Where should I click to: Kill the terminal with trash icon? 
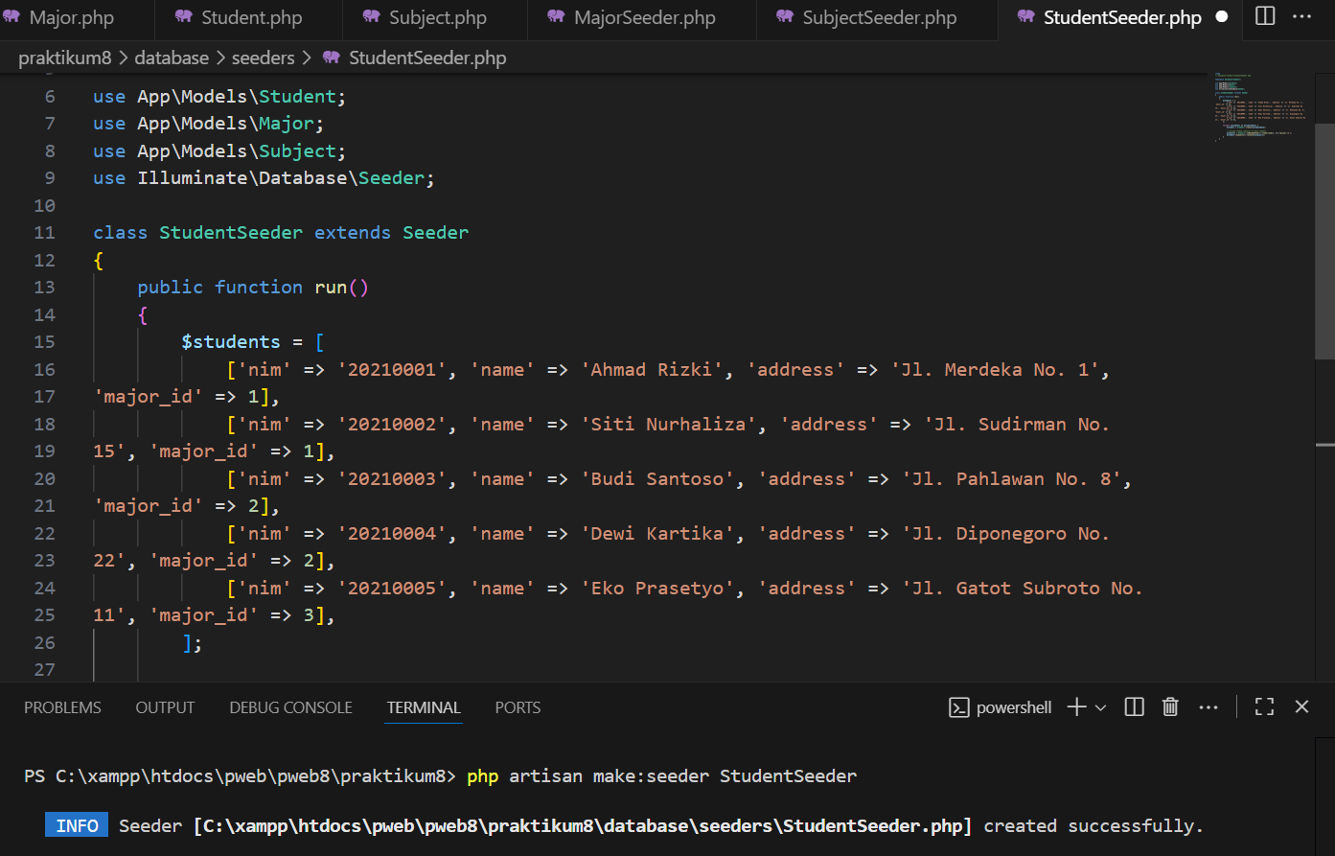pos(1170,706)
